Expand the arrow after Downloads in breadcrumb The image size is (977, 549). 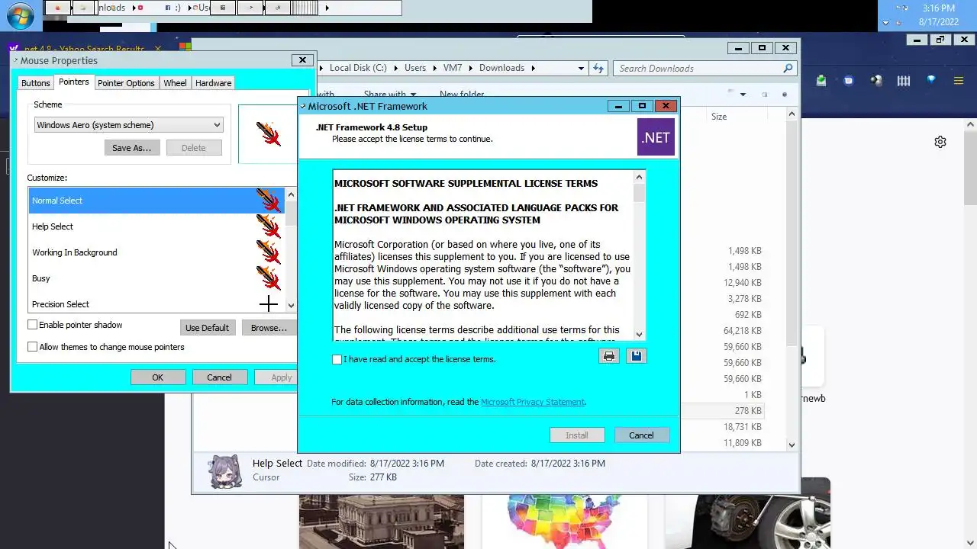coord(534,68)
